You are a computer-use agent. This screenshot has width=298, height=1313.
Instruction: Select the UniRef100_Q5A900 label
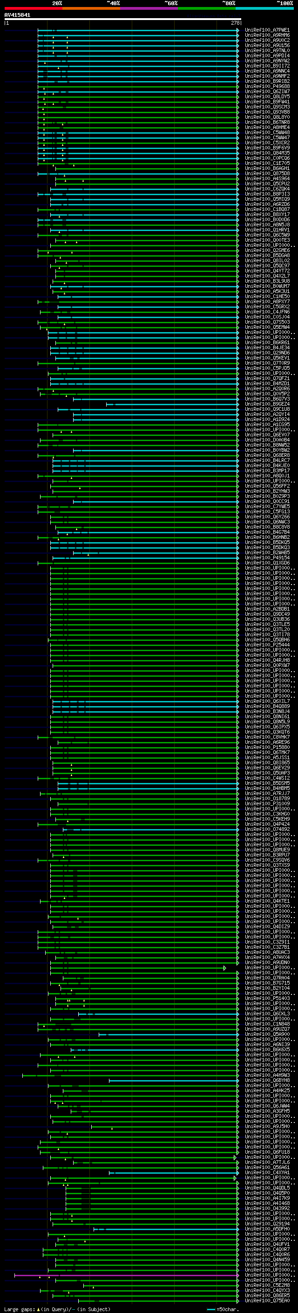[267, 1034]
